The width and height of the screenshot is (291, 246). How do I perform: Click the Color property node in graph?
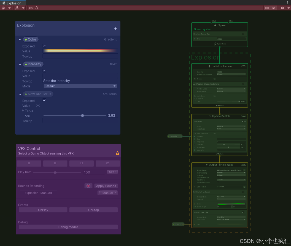[x=178, y=224]
